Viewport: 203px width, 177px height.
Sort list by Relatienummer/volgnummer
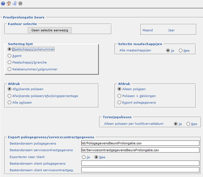[9, 69]
